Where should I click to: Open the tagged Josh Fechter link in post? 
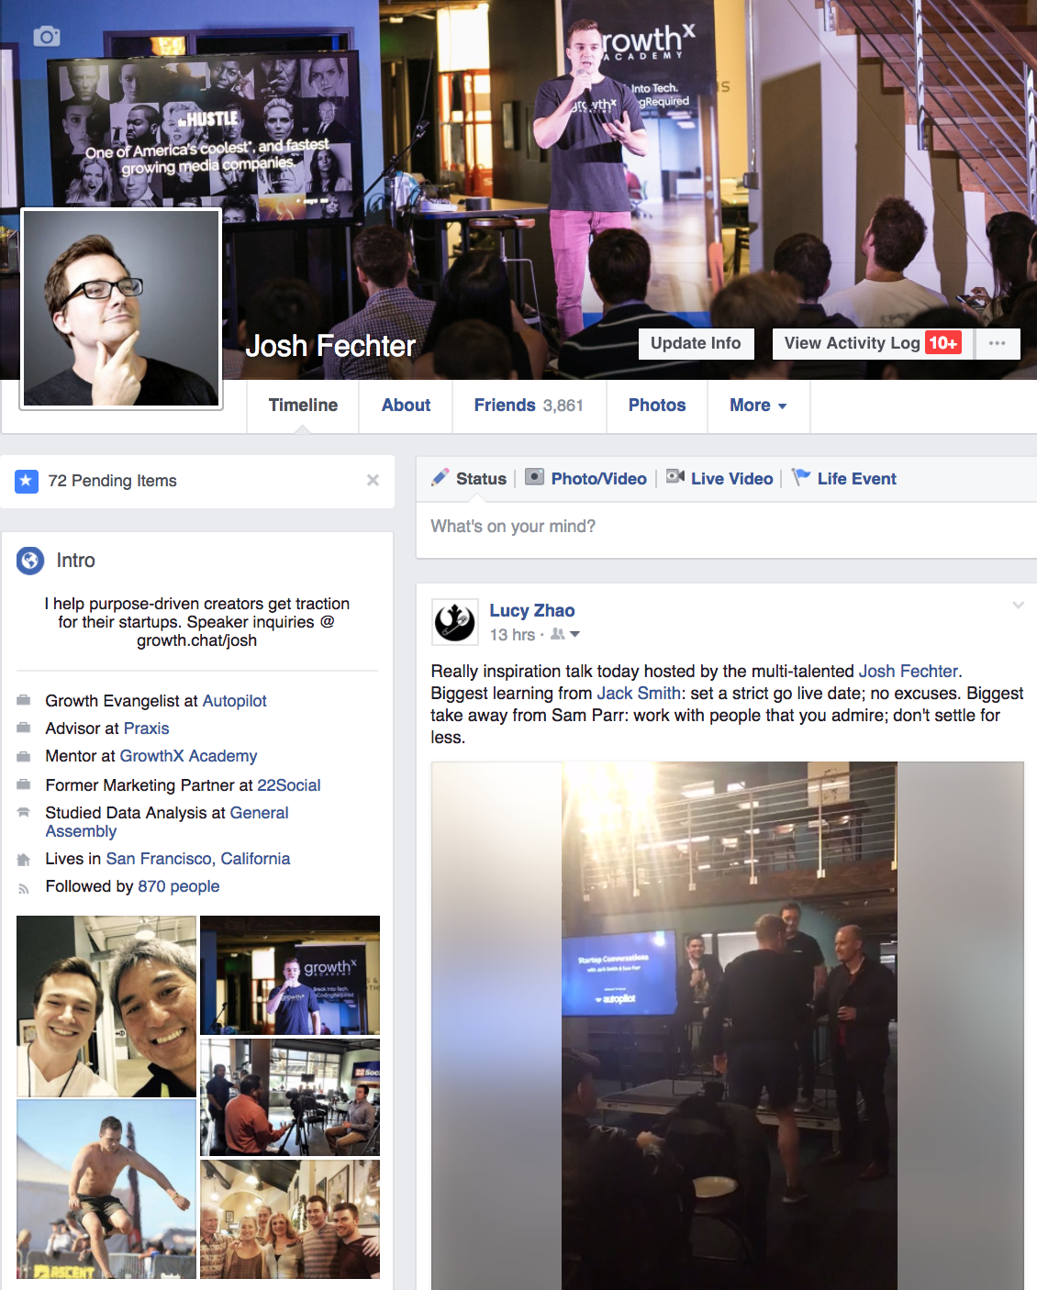coord(909,672)
